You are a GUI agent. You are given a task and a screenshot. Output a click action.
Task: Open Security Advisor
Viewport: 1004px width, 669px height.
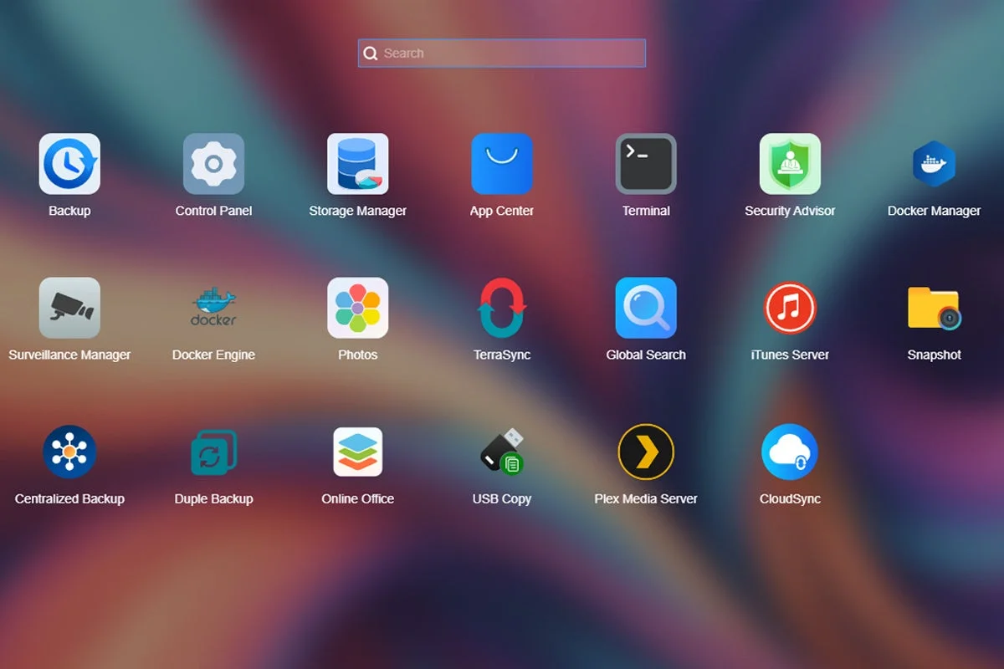pos(789,163)
